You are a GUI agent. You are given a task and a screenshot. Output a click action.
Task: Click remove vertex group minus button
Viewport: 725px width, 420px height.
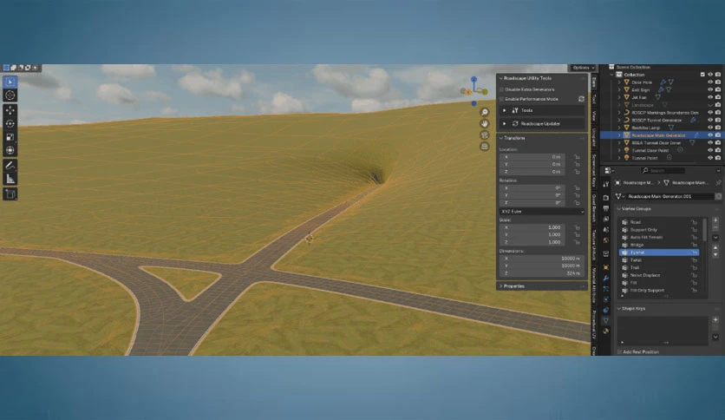coord(715,228)
